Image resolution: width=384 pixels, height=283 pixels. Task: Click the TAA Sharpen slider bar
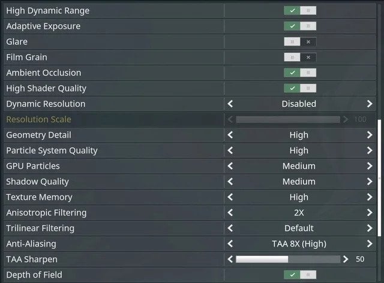(288, 260)
